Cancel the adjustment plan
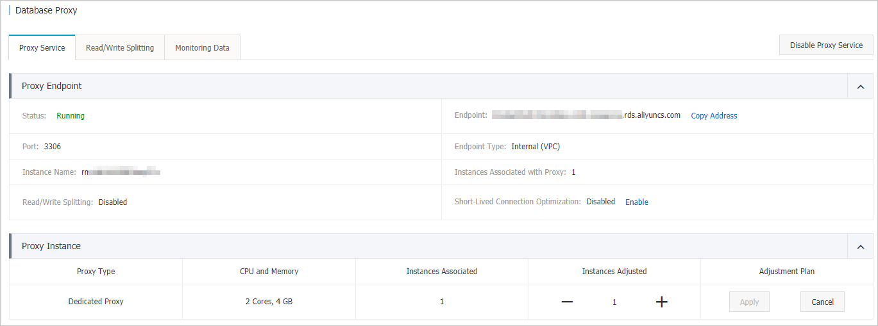The width and height of the screenshot is (878, 326). coord(822,302)
